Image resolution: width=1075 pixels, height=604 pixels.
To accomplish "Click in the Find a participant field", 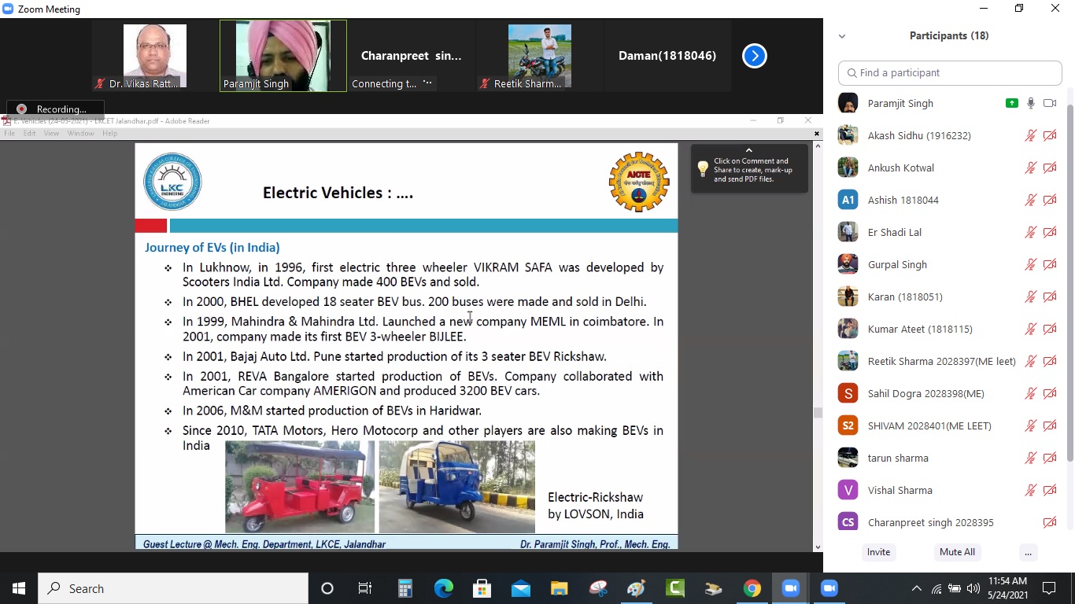I will [950, 73].
